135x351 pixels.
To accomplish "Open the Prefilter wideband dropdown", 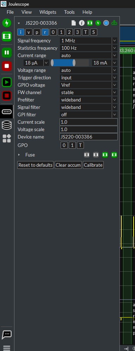I will 89,100.
